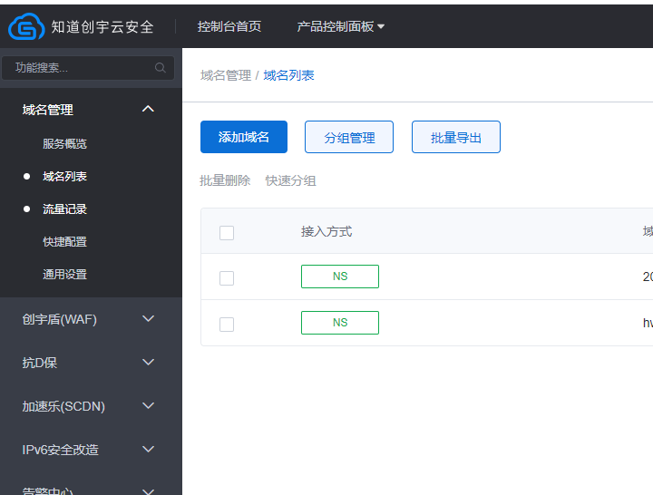Click the search magnifier icon
The image size is (653, 495).
click(161, 68)
